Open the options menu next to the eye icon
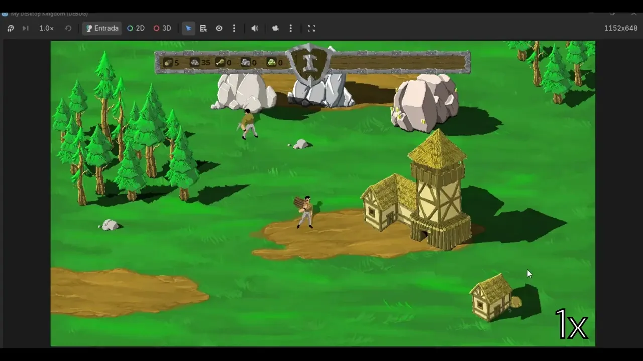The width and height of the screenshot is (643, 361). (x=234, y=28)
